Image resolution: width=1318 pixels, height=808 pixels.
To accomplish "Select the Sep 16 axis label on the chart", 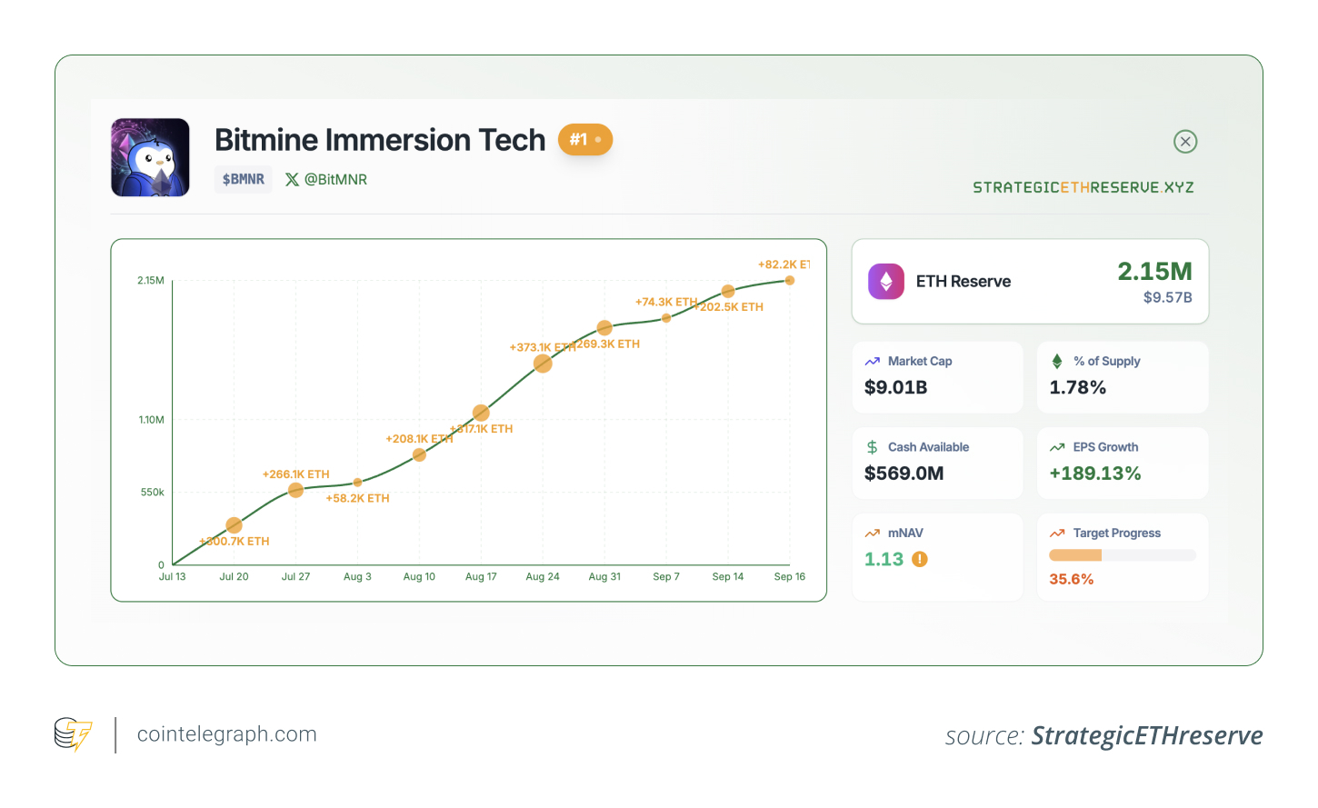I will pyautogui.click(x=789, y=576).
